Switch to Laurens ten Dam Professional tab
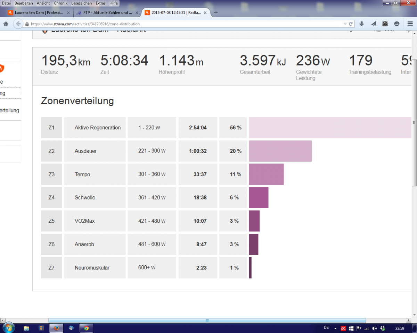The height and width of the screenshot is (333, 417). click(x=39, y=12)
